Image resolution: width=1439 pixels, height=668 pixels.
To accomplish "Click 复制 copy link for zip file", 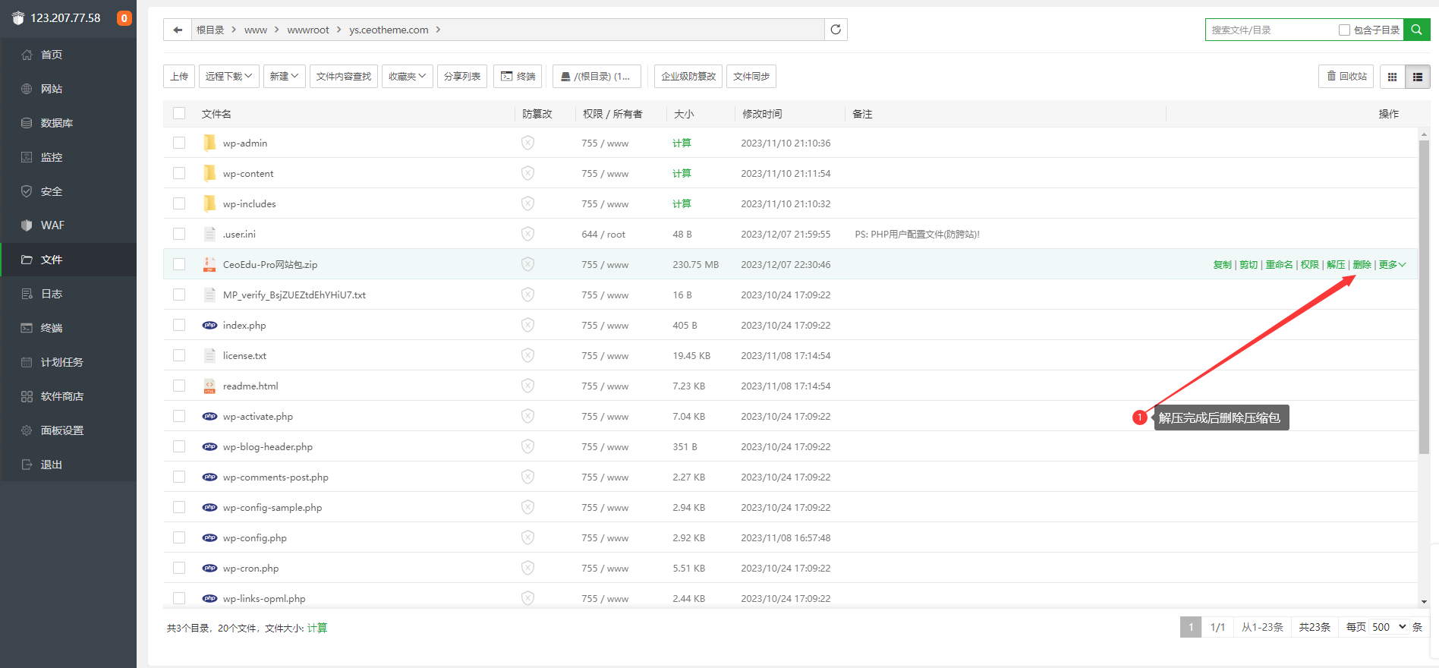I will [1223, 264].
